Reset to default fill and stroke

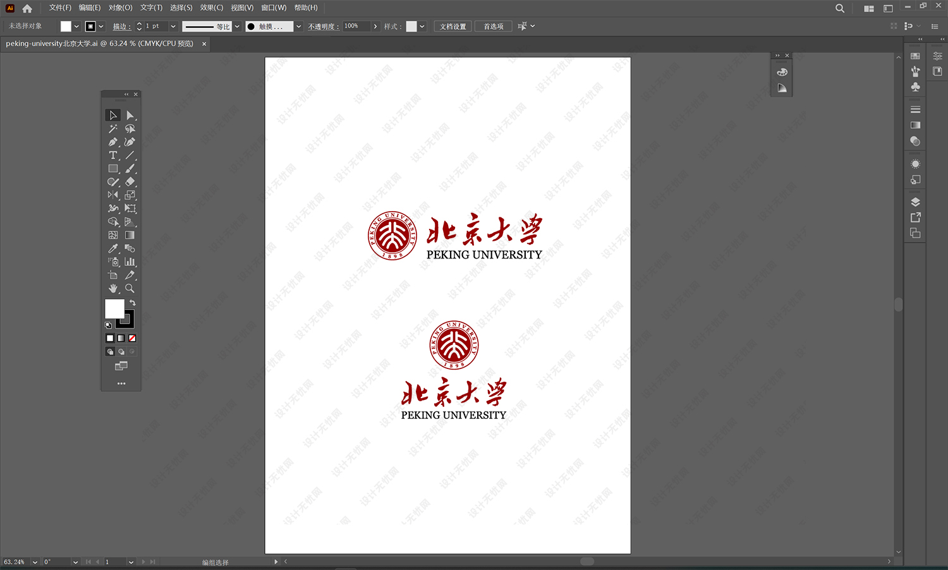tap(108, 325)
